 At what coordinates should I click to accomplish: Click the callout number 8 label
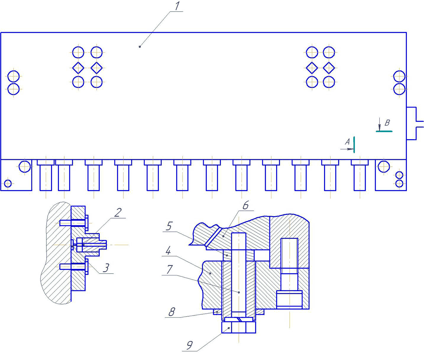click(x=172, y=312)
